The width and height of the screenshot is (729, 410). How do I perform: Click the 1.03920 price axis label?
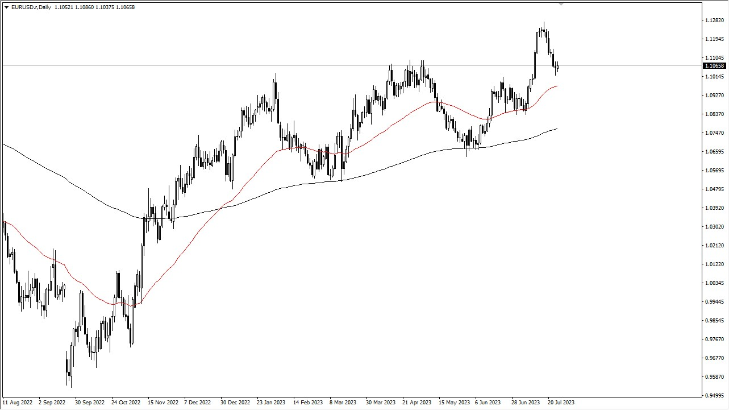pos(714,208)
